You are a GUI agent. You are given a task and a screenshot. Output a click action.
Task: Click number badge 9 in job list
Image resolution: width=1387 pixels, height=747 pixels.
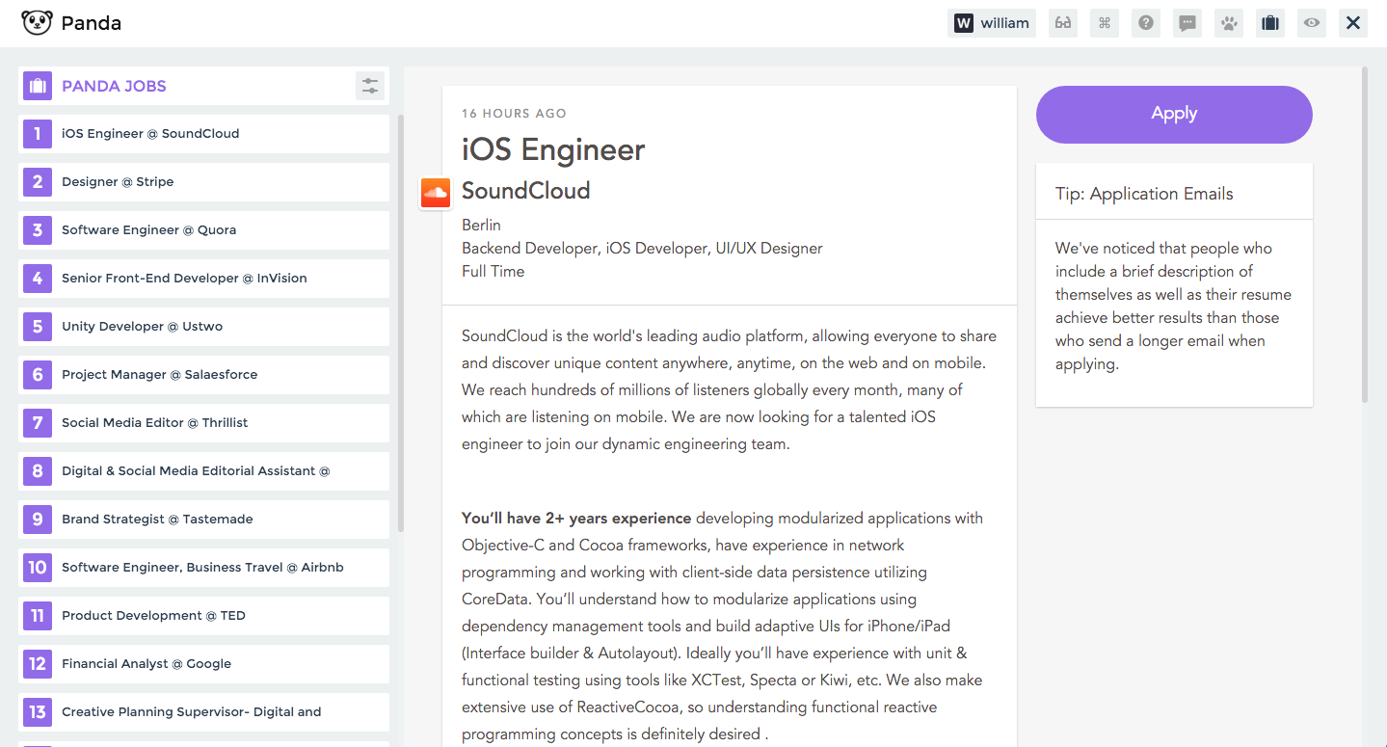pos(38,520)
